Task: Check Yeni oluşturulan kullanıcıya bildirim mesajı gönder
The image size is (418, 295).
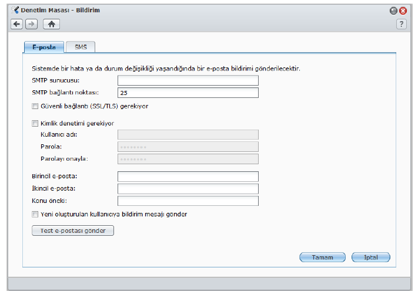Action: point(35,214)
